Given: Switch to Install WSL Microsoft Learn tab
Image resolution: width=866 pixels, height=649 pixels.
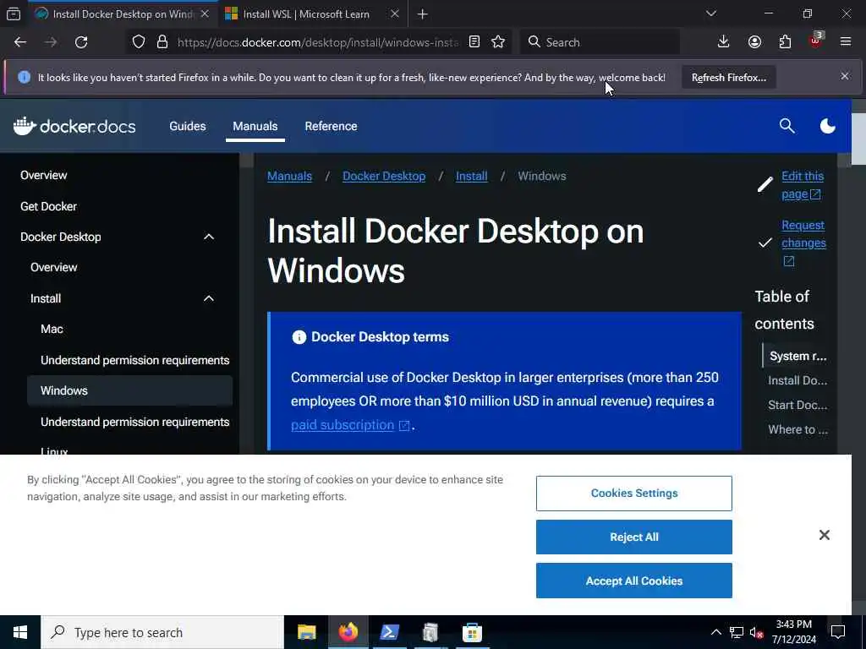Looking at the screenshot, I should pos(306,14).
